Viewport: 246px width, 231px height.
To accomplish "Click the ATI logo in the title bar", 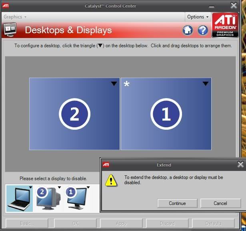I will (6, 6).
